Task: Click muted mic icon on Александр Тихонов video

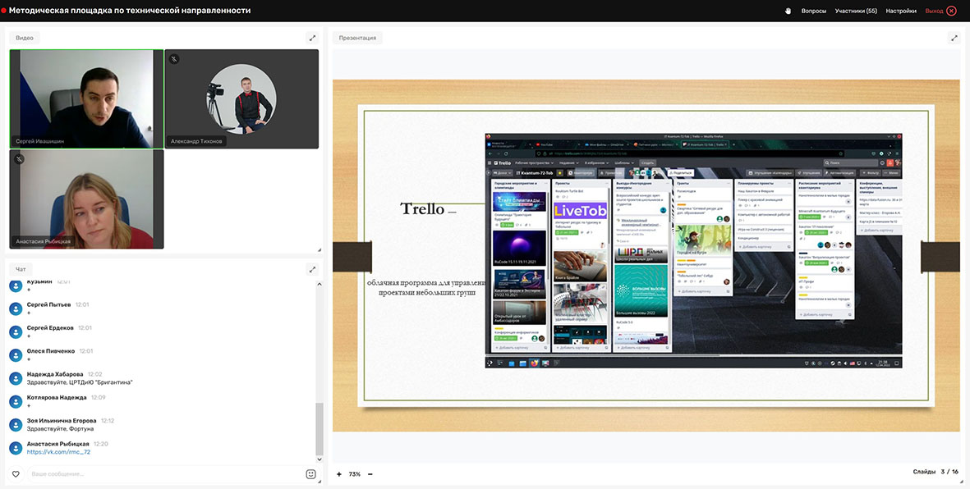Action: 174,59
